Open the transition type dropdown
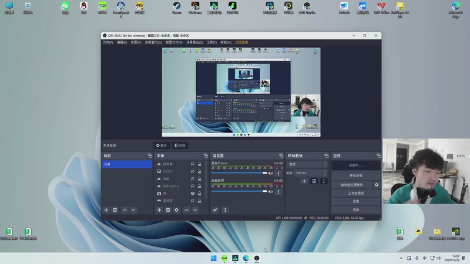Image resolution: width=470 pixels, height=264 pixels. tap(304, 164)
